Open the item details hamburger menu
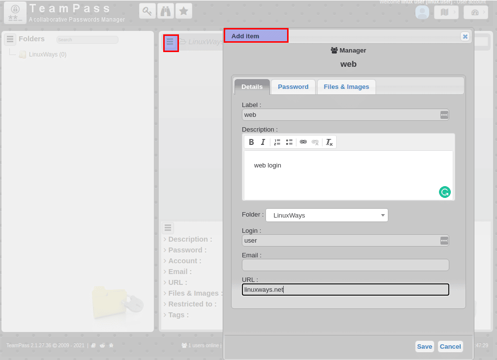The height and width of the screenshot is (360, 497). pyautogui.click(x=168, y=228)
